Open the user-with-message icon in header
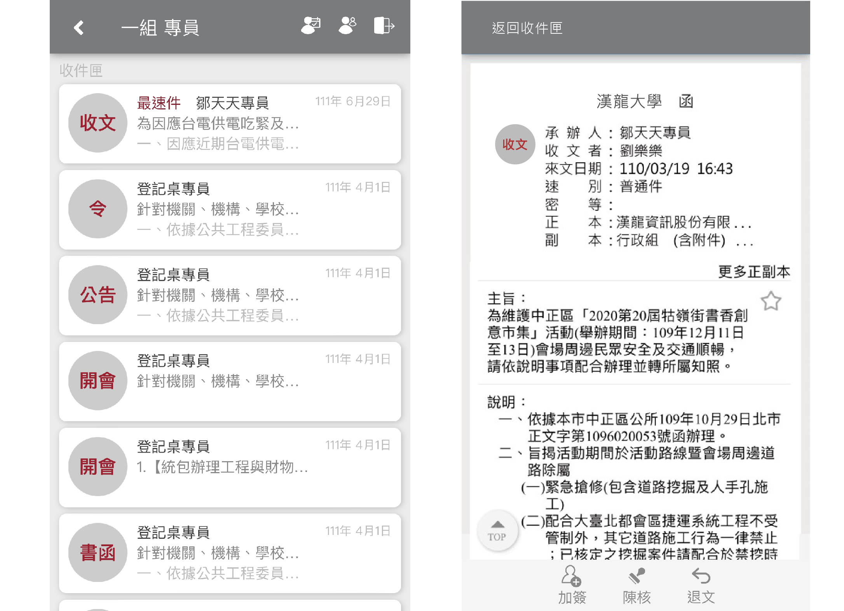 [x=311, y=26]
